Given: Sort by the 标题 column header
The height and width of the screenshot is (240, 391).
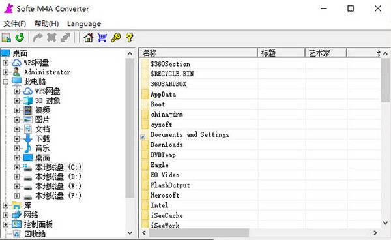Looking at the screenshot, I should point(282,53).
